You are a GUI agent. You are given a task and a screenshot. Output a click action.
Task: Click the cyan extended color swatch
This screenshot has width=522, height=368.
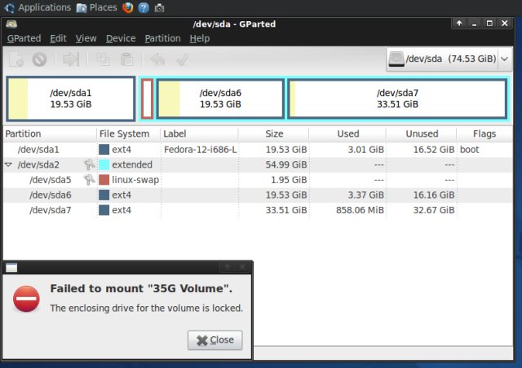click(x=104, y=164)
